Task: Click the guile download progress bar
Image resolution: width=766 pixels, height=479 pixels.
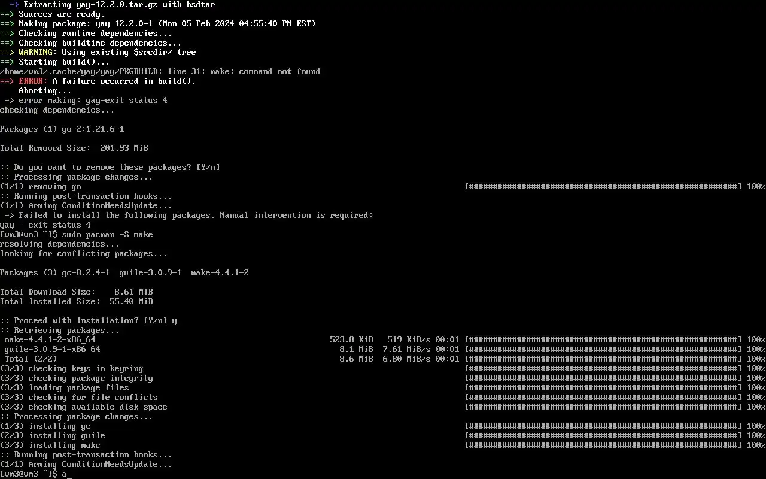Action: point(603,349)
